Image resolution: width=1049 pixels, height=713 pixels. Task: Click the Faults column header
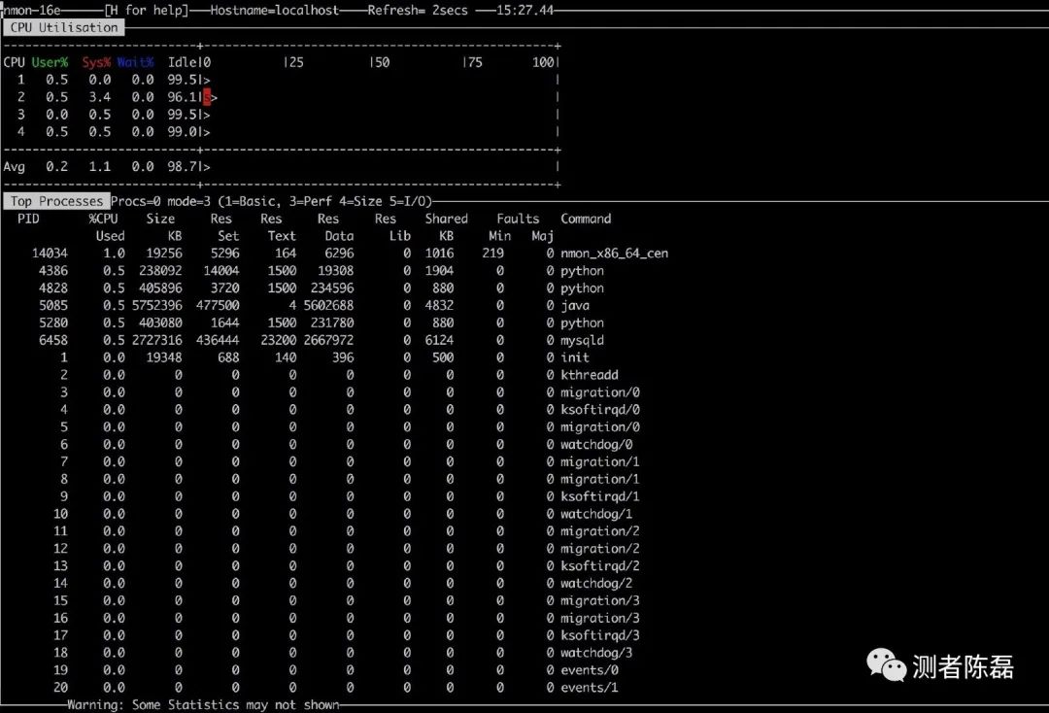[x=518, y=219]
